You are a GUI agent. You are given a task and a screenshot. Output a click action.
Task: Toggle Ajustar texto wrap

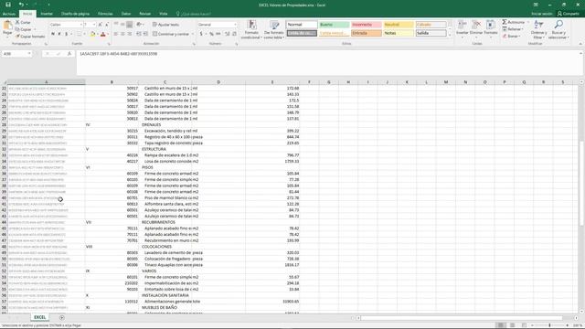[165, 25]
